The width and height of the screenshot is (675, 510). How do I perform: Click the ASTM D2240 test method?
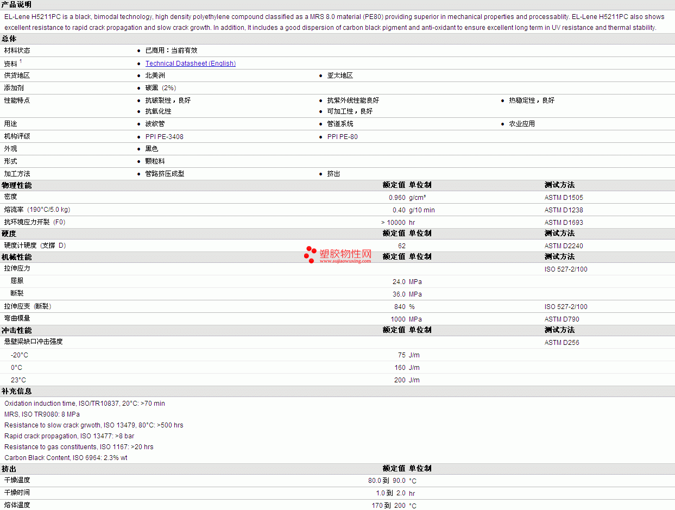coord(564,246)
